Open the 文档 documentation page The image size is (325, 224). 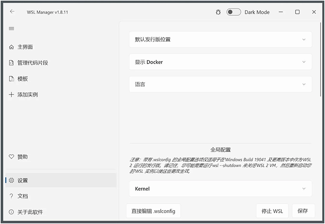point(23,196)
